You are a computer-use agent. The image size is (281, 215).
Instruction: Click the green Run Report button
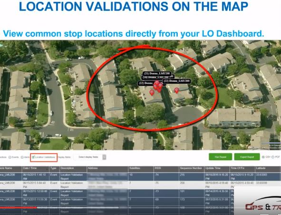pos(221,157)
